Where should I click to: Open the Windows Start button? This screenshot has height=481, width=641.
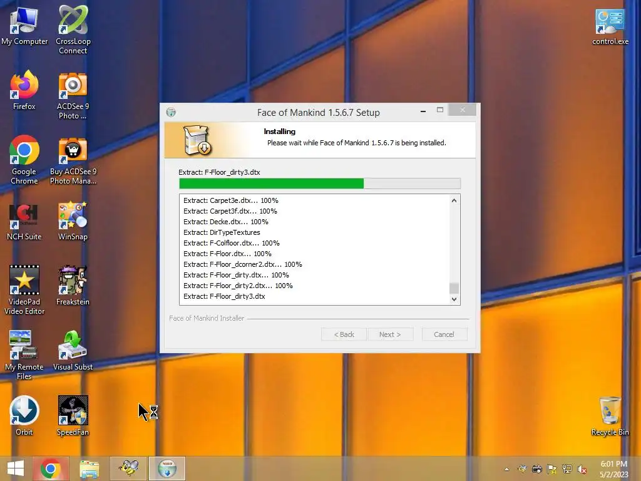pyautogui.click(x=16, y=468)
